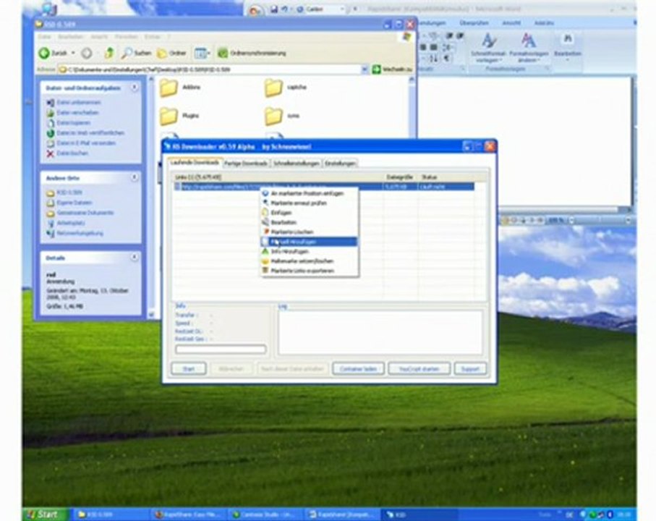This screenshot has height=521, width=656.
Task: Click the Ordnersynchronisierung toolbar icon
Action: [223, 53]
